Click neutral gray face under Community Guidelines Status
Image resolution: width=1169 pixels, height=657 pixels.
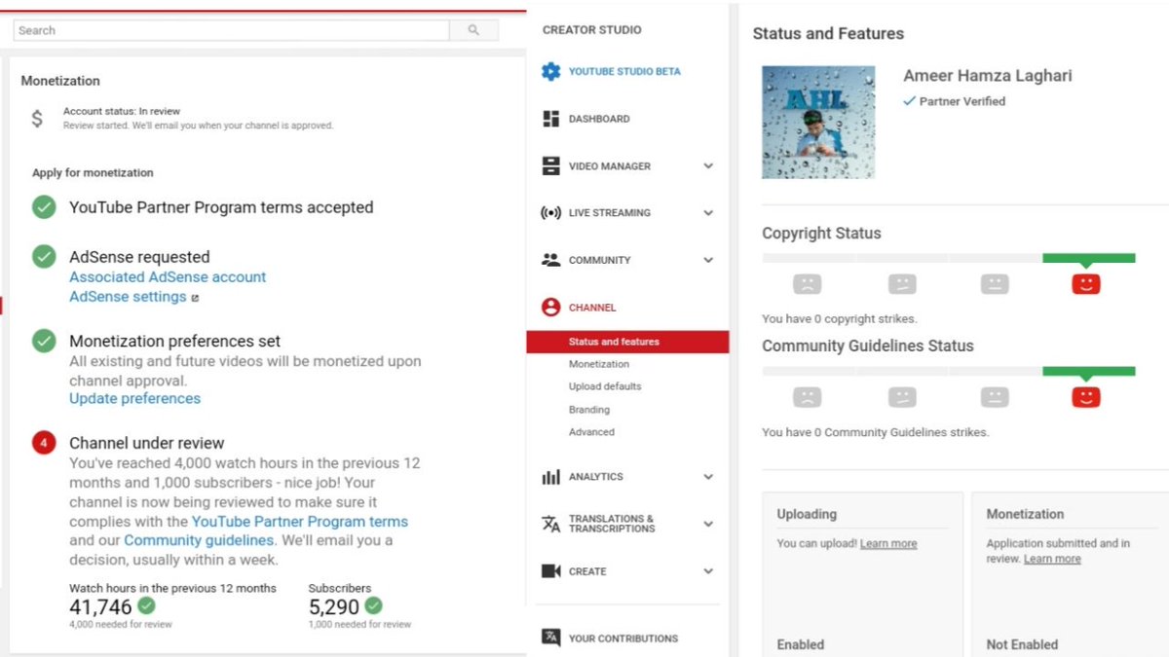pyautogui.click(x=994, y=397)
